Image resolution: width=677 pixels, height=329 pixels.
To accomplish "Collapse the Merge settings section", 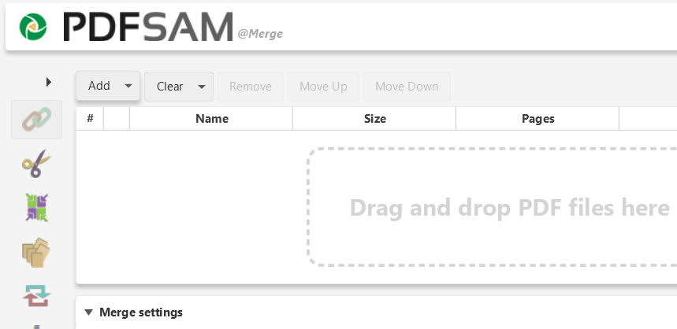I will [88, 312].
